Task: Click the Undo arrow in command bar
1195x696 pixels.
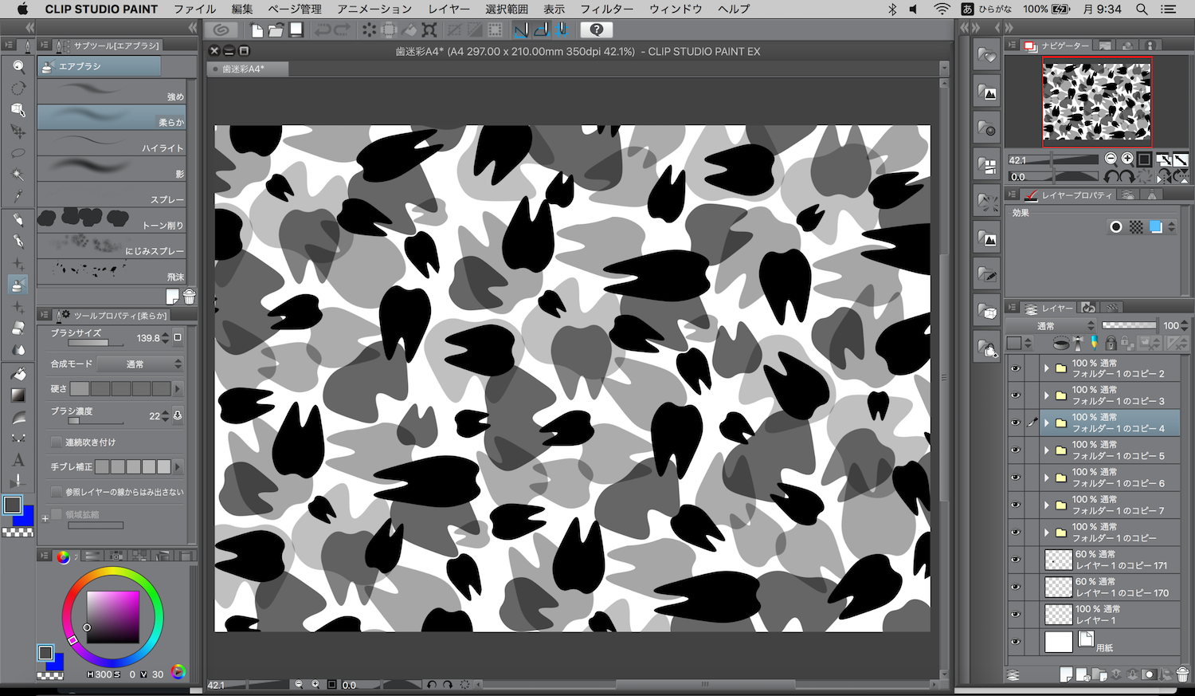Action: tap(323, 29)
